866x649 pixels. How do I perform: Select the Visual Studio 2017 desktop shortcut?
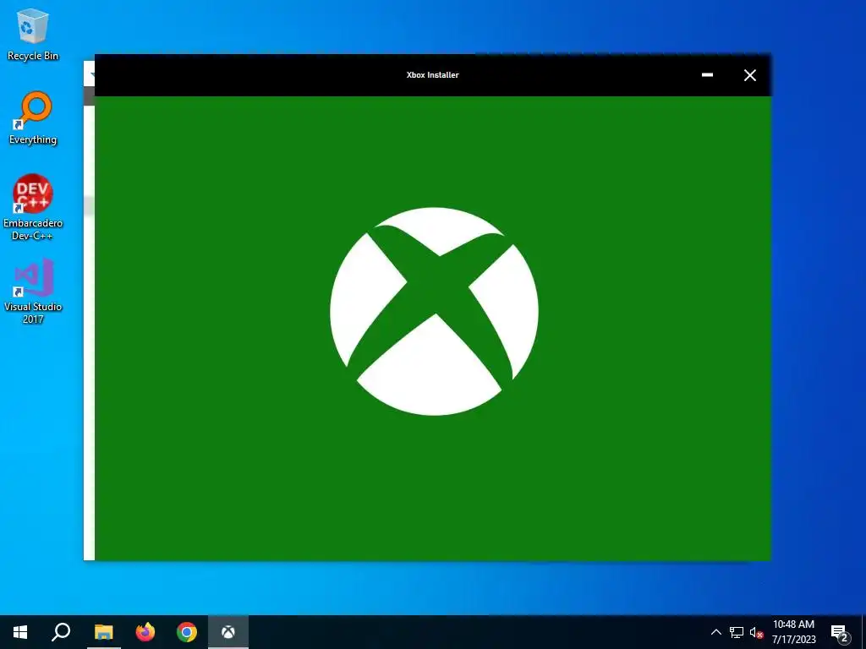coord(33,291)
